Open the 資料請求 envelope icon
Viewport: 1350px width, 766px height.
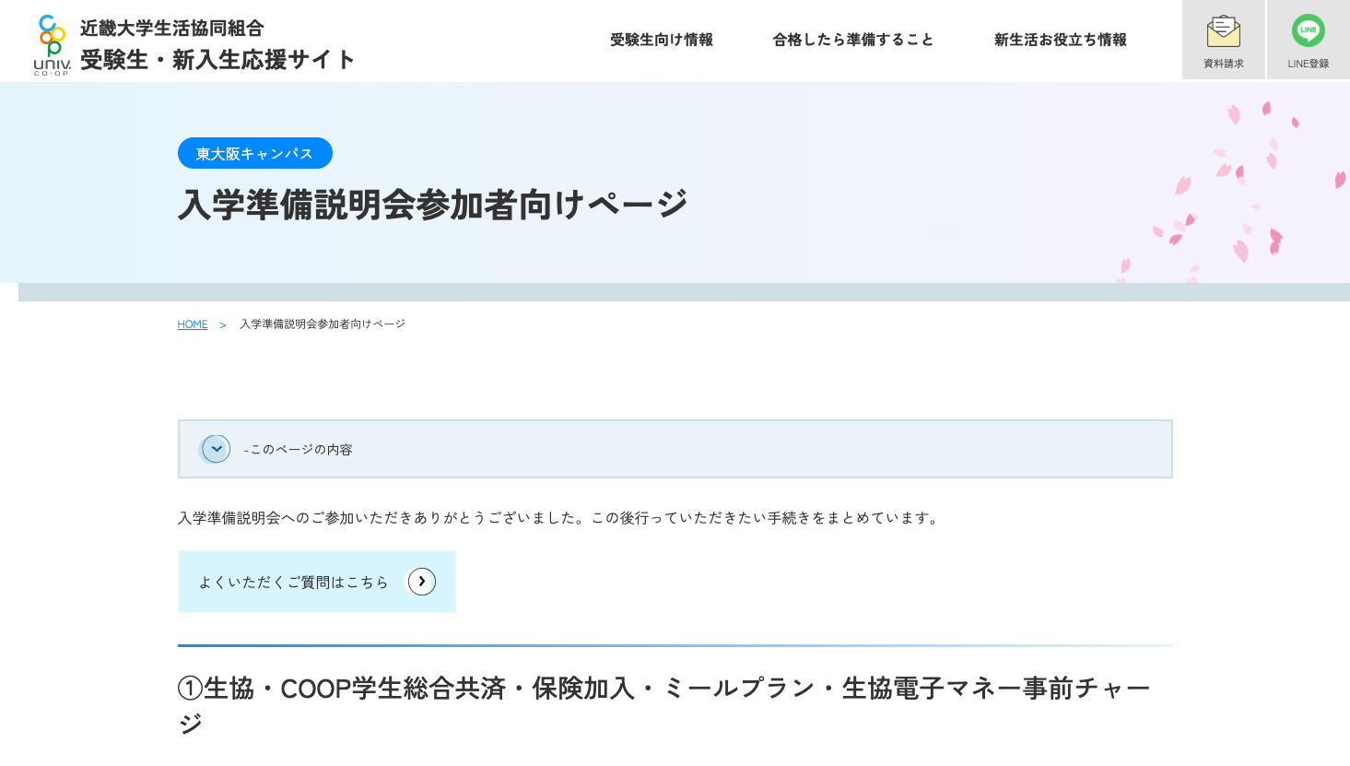(x=1223, y=32)
